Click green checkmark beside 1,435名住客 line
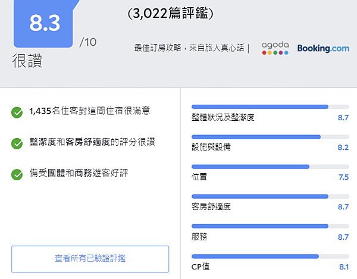 pyautogui.click(x=17, y=111)
